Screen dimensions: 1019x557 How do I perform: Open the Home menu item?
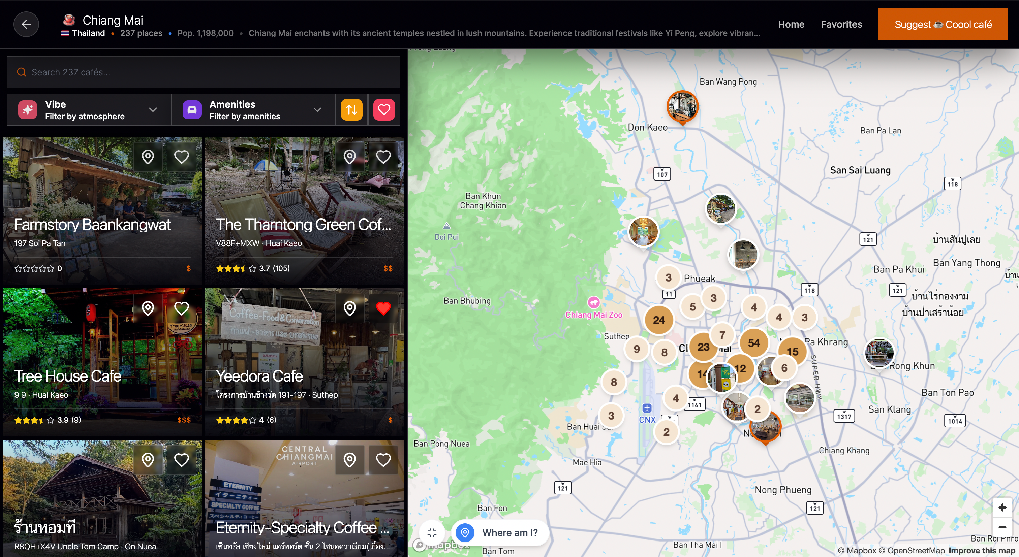pyautogui.click(x=791, y=24)
